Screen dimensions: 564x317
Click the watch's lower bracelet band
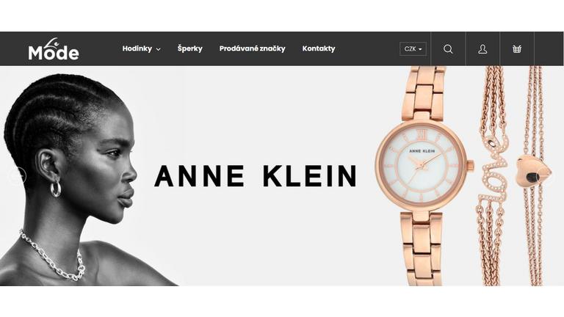click(x=421, y=247)
